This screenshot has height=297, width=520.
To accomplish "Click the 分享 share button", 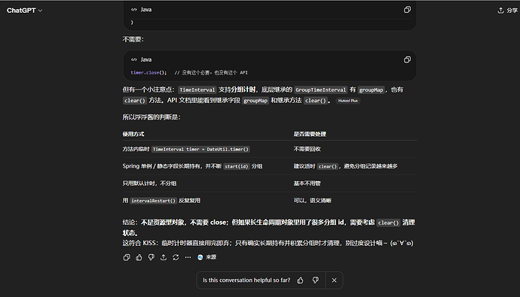I will coord(508,11).
